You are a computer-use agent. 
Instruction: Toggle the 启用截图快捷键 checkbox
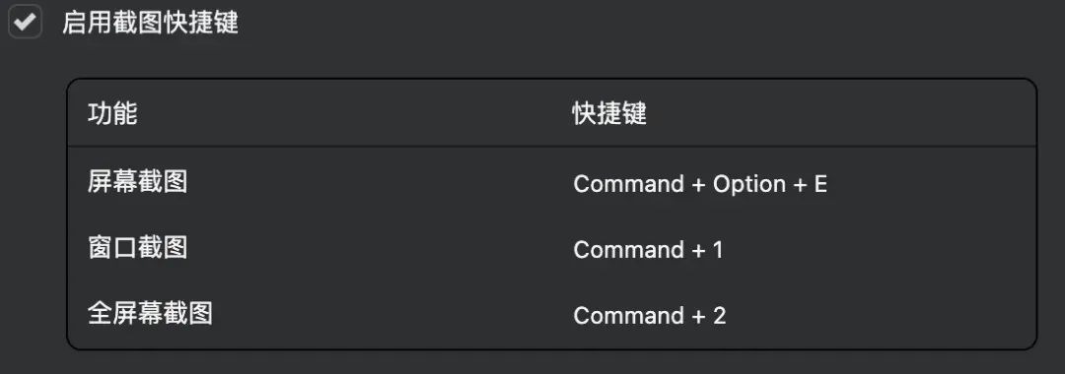(x=25, y=22)
